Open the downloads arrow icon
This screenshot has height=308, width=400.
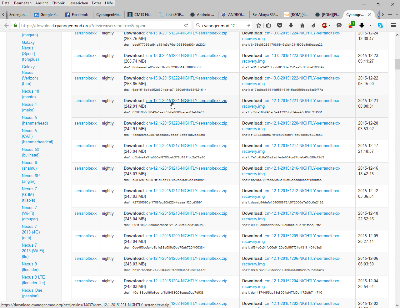(291, 25)
